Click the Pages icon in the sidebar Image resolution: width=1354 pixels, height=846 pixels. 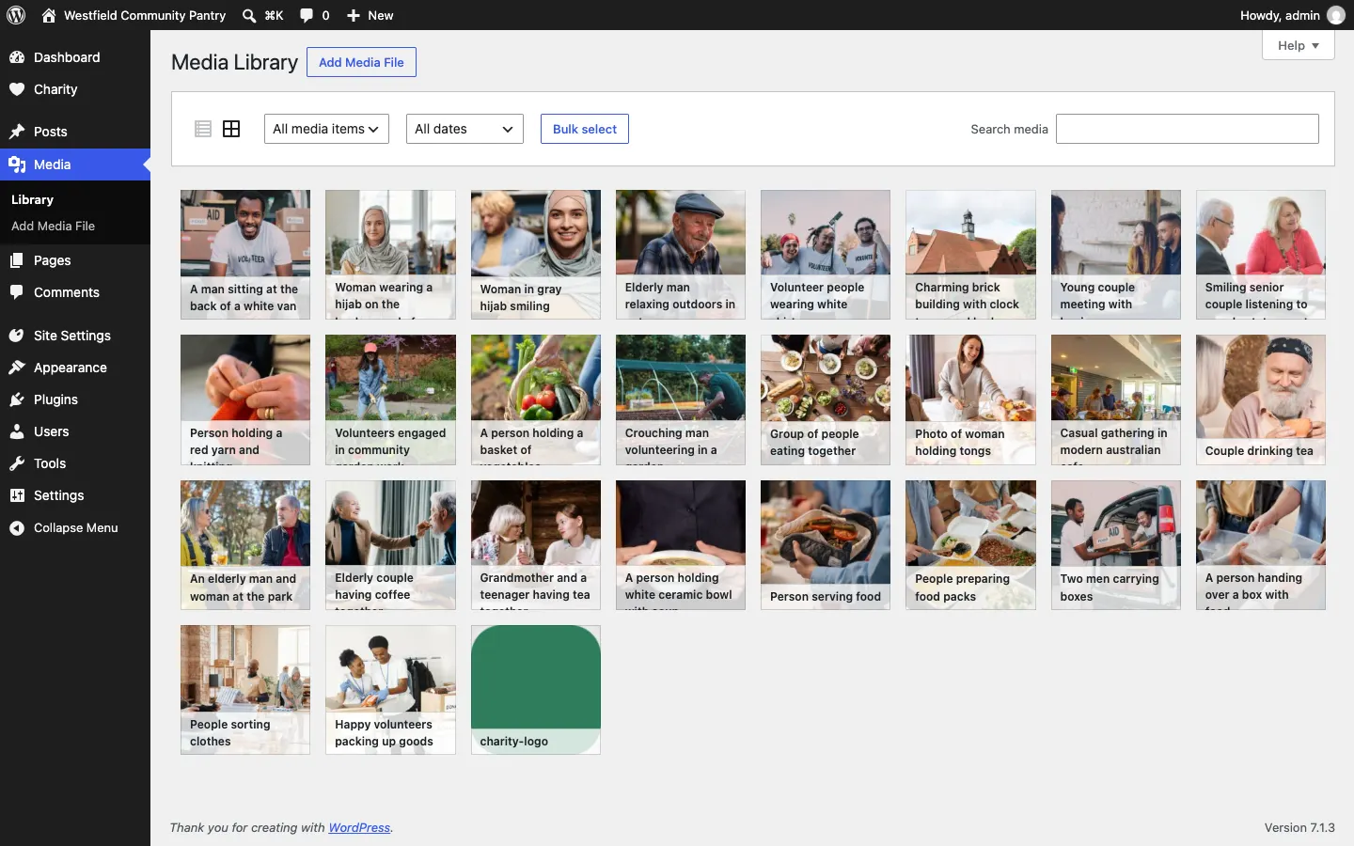pos(17,260)
